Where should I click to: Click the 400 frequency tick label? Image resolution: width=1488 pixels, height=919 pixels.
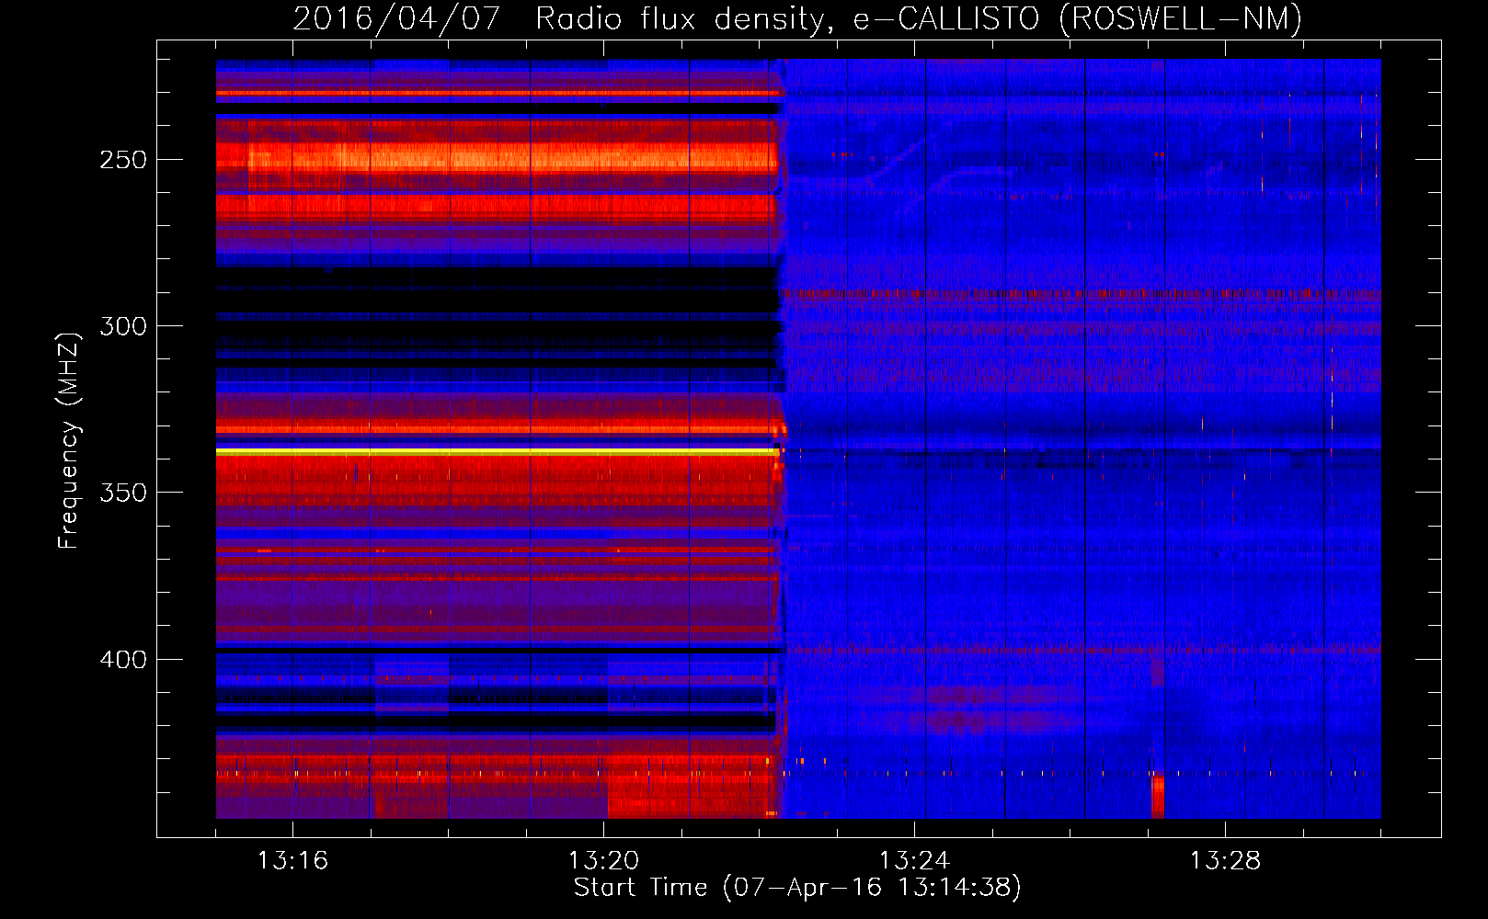tap(123, 660)
